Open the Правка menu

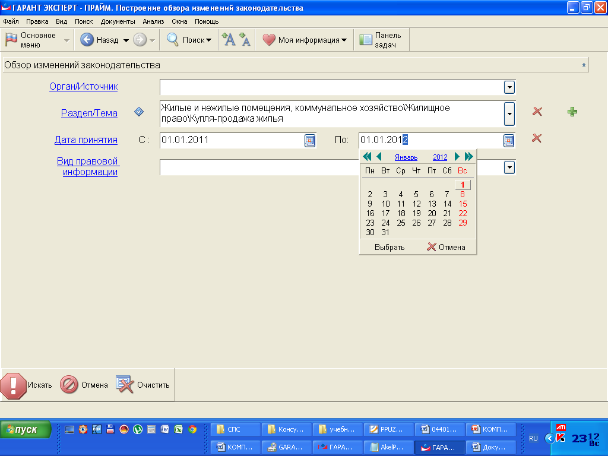(x=37, y=21)
